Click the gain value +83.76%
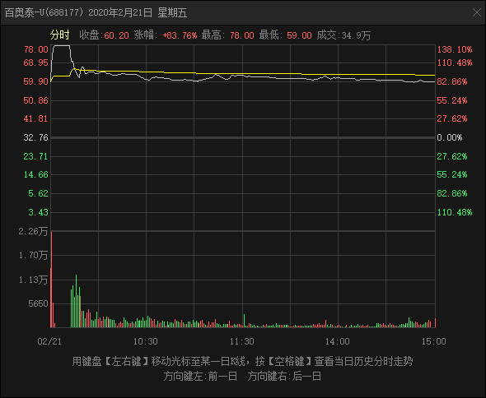The height and width of the screenshot is (398, 486). coord(180,35)
